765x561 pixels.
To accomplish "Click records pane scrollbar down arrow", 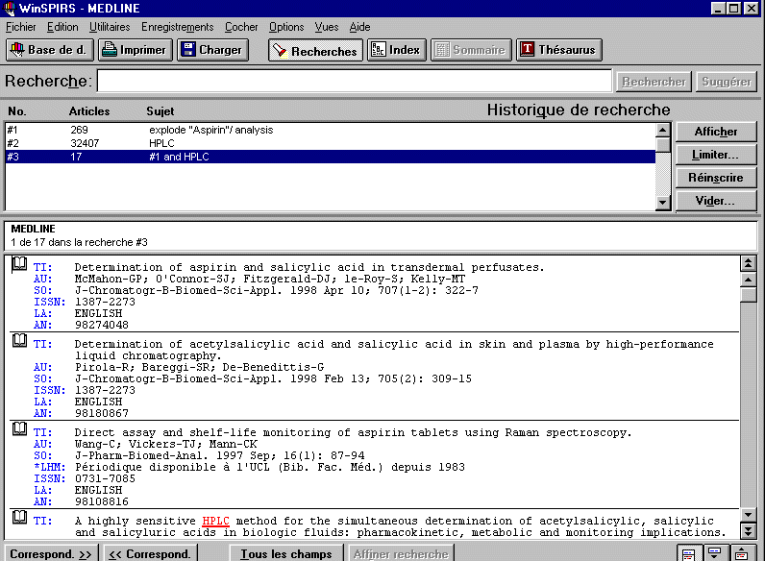I will pyautogui.click(x=748, y=515).
